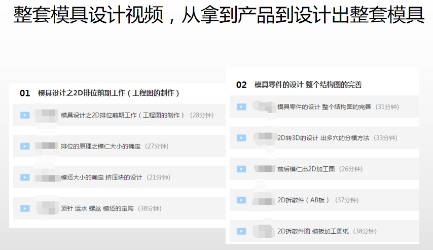Click duration label (21分钟)
The width and height of the screenshot is (433, 250).
click(x=158, y=177)
